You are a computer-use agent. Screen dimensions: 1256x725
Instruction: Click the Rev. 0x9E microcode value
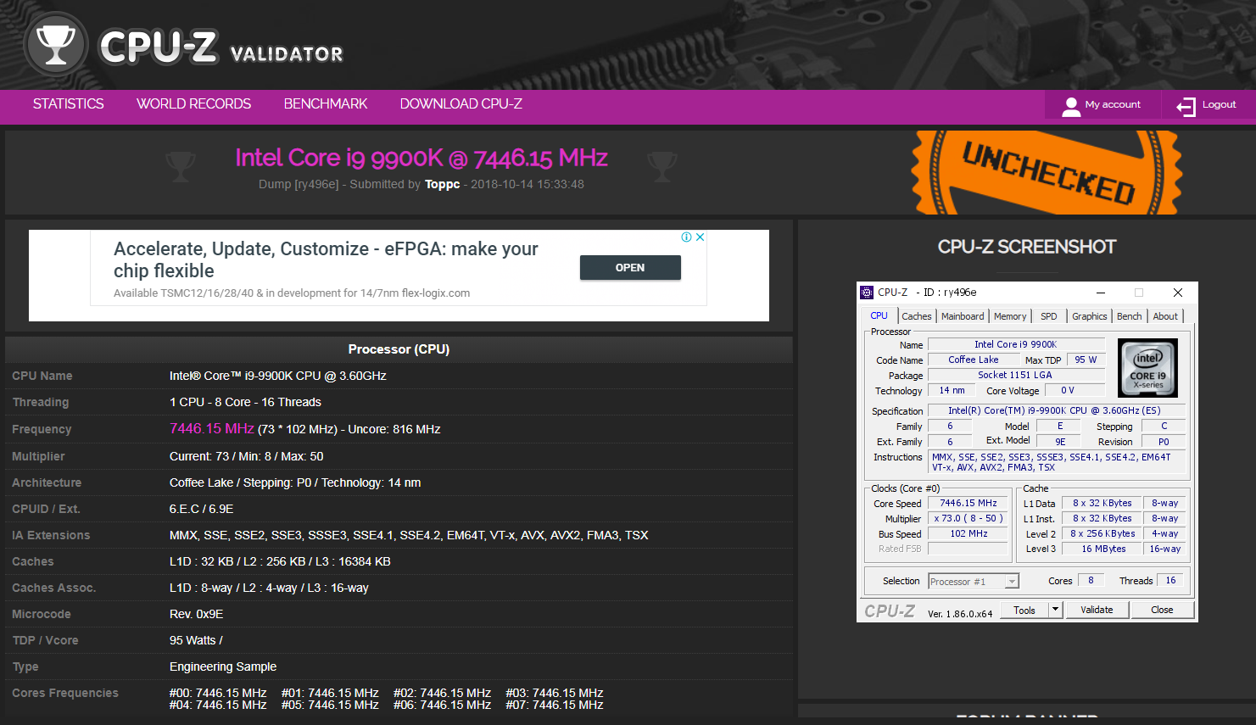tap(196, 614)
